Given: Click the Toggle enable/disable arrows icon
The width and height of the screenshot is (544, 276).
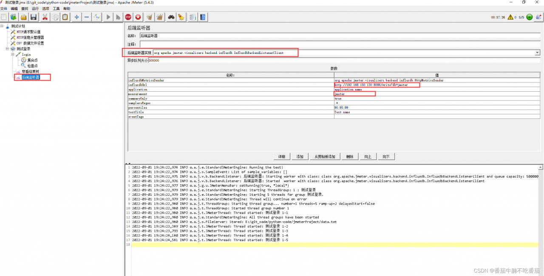Looking at the screenshot, I should tap(97, 17).
